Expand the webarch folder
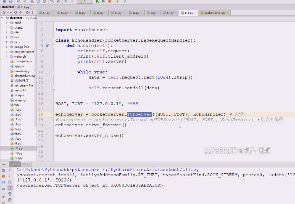The height and width of the screenshot is (204, 295). pos(7,56)
